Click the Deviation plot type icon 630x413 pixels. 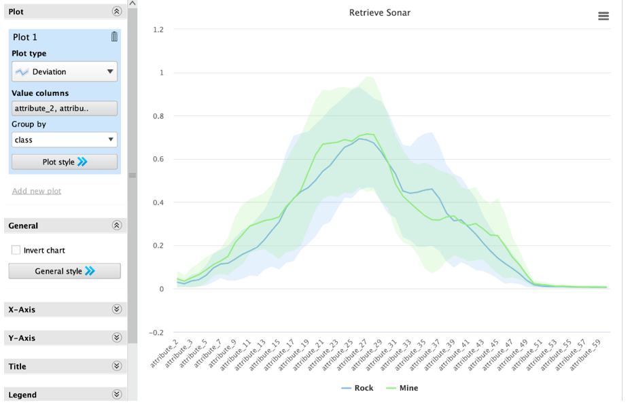click(22, 72)
